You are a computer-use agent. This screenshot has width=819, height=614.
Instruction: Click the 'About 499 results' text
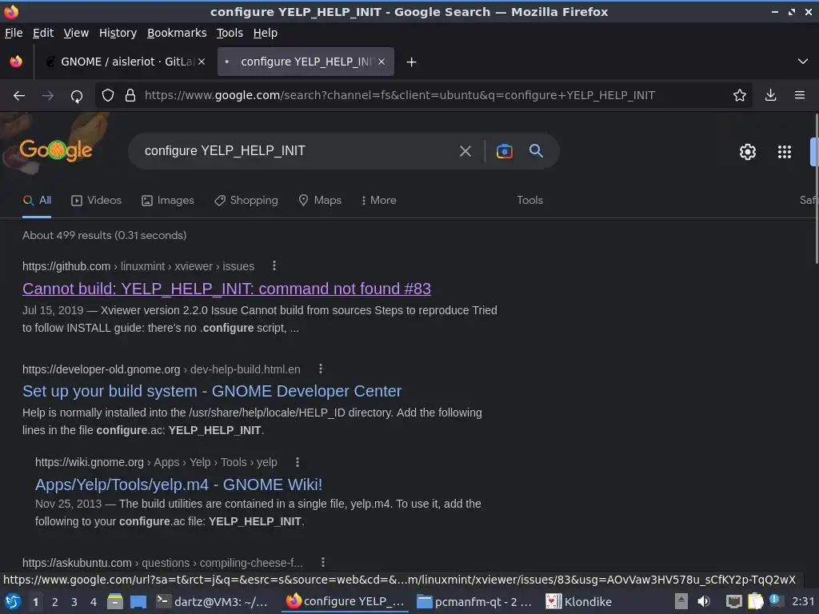(105, 236)
